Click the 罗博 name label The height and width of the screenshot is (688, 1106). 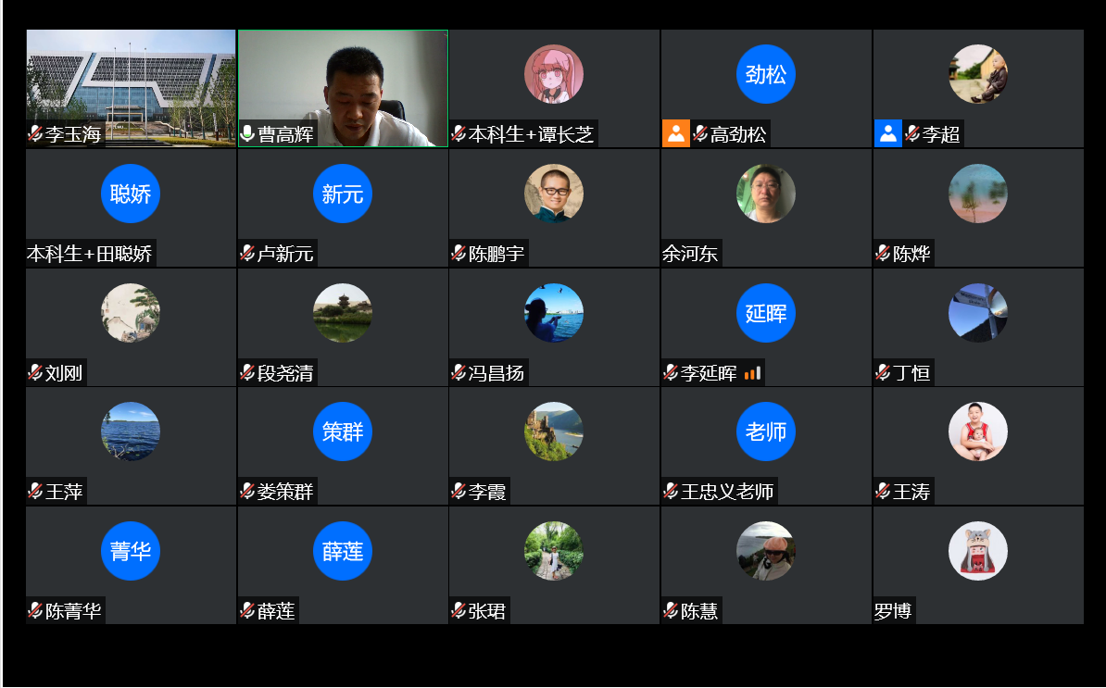[x=893, y=611]
